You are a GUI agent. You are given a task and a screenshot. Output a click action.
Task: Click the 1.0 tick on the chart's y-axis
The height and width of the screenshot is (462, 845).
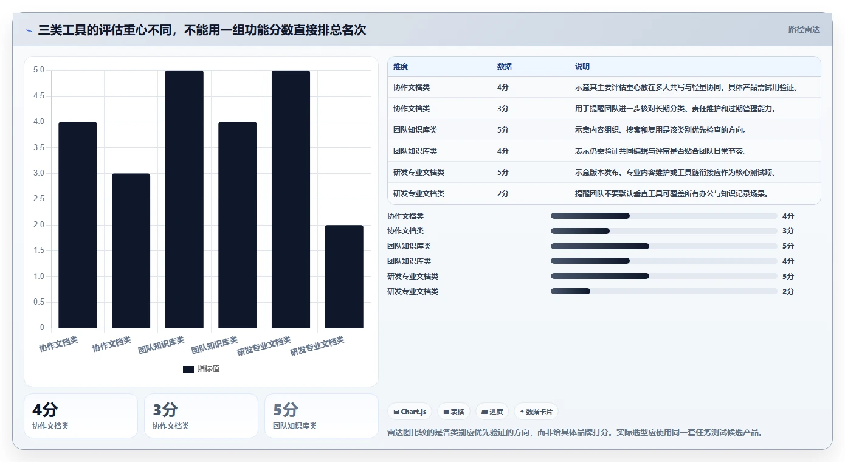tap(39, 277)
